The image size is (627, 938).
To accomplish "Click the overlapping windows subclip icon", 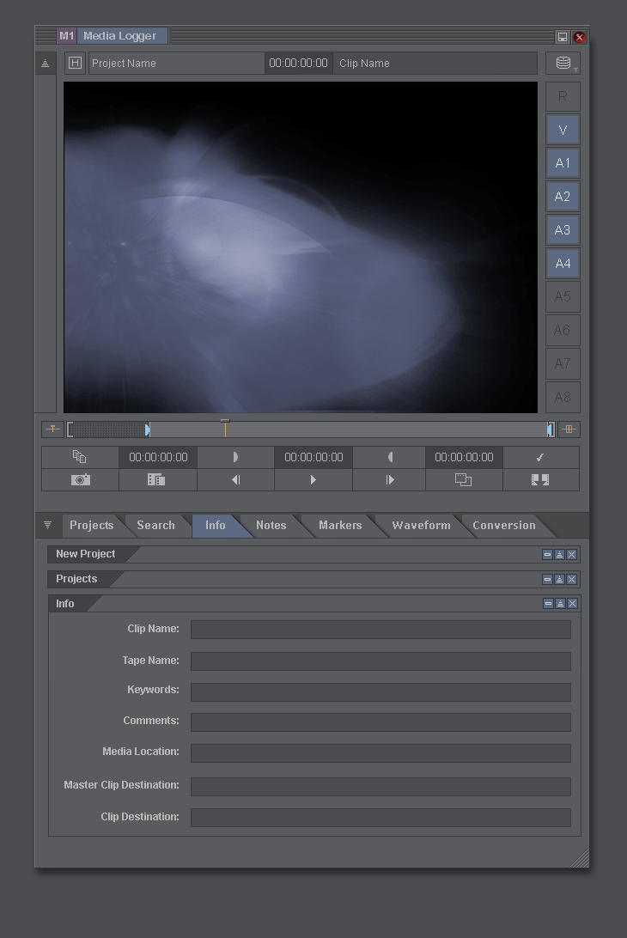I will pos(463,480).
